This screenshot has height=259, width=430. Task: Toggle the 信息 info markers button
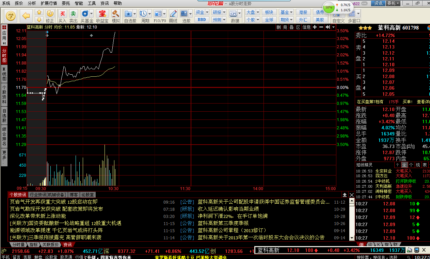pos(306,27)
